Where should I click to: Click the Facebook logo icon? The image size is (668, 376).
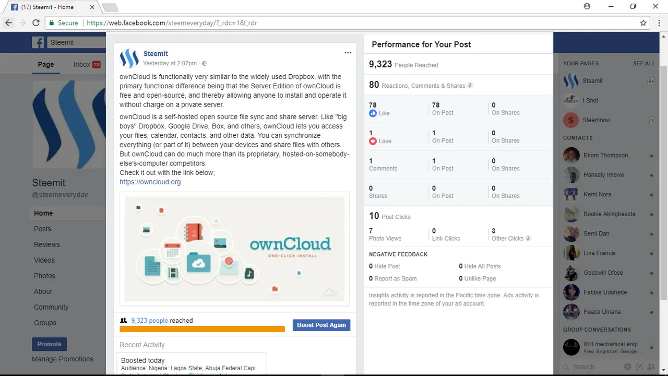(x=38, y=42)
